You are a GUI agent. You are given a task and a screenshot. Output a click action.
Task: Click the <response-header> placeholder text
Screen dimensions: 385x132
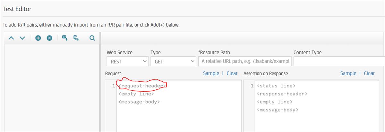[x=282, y=94]
